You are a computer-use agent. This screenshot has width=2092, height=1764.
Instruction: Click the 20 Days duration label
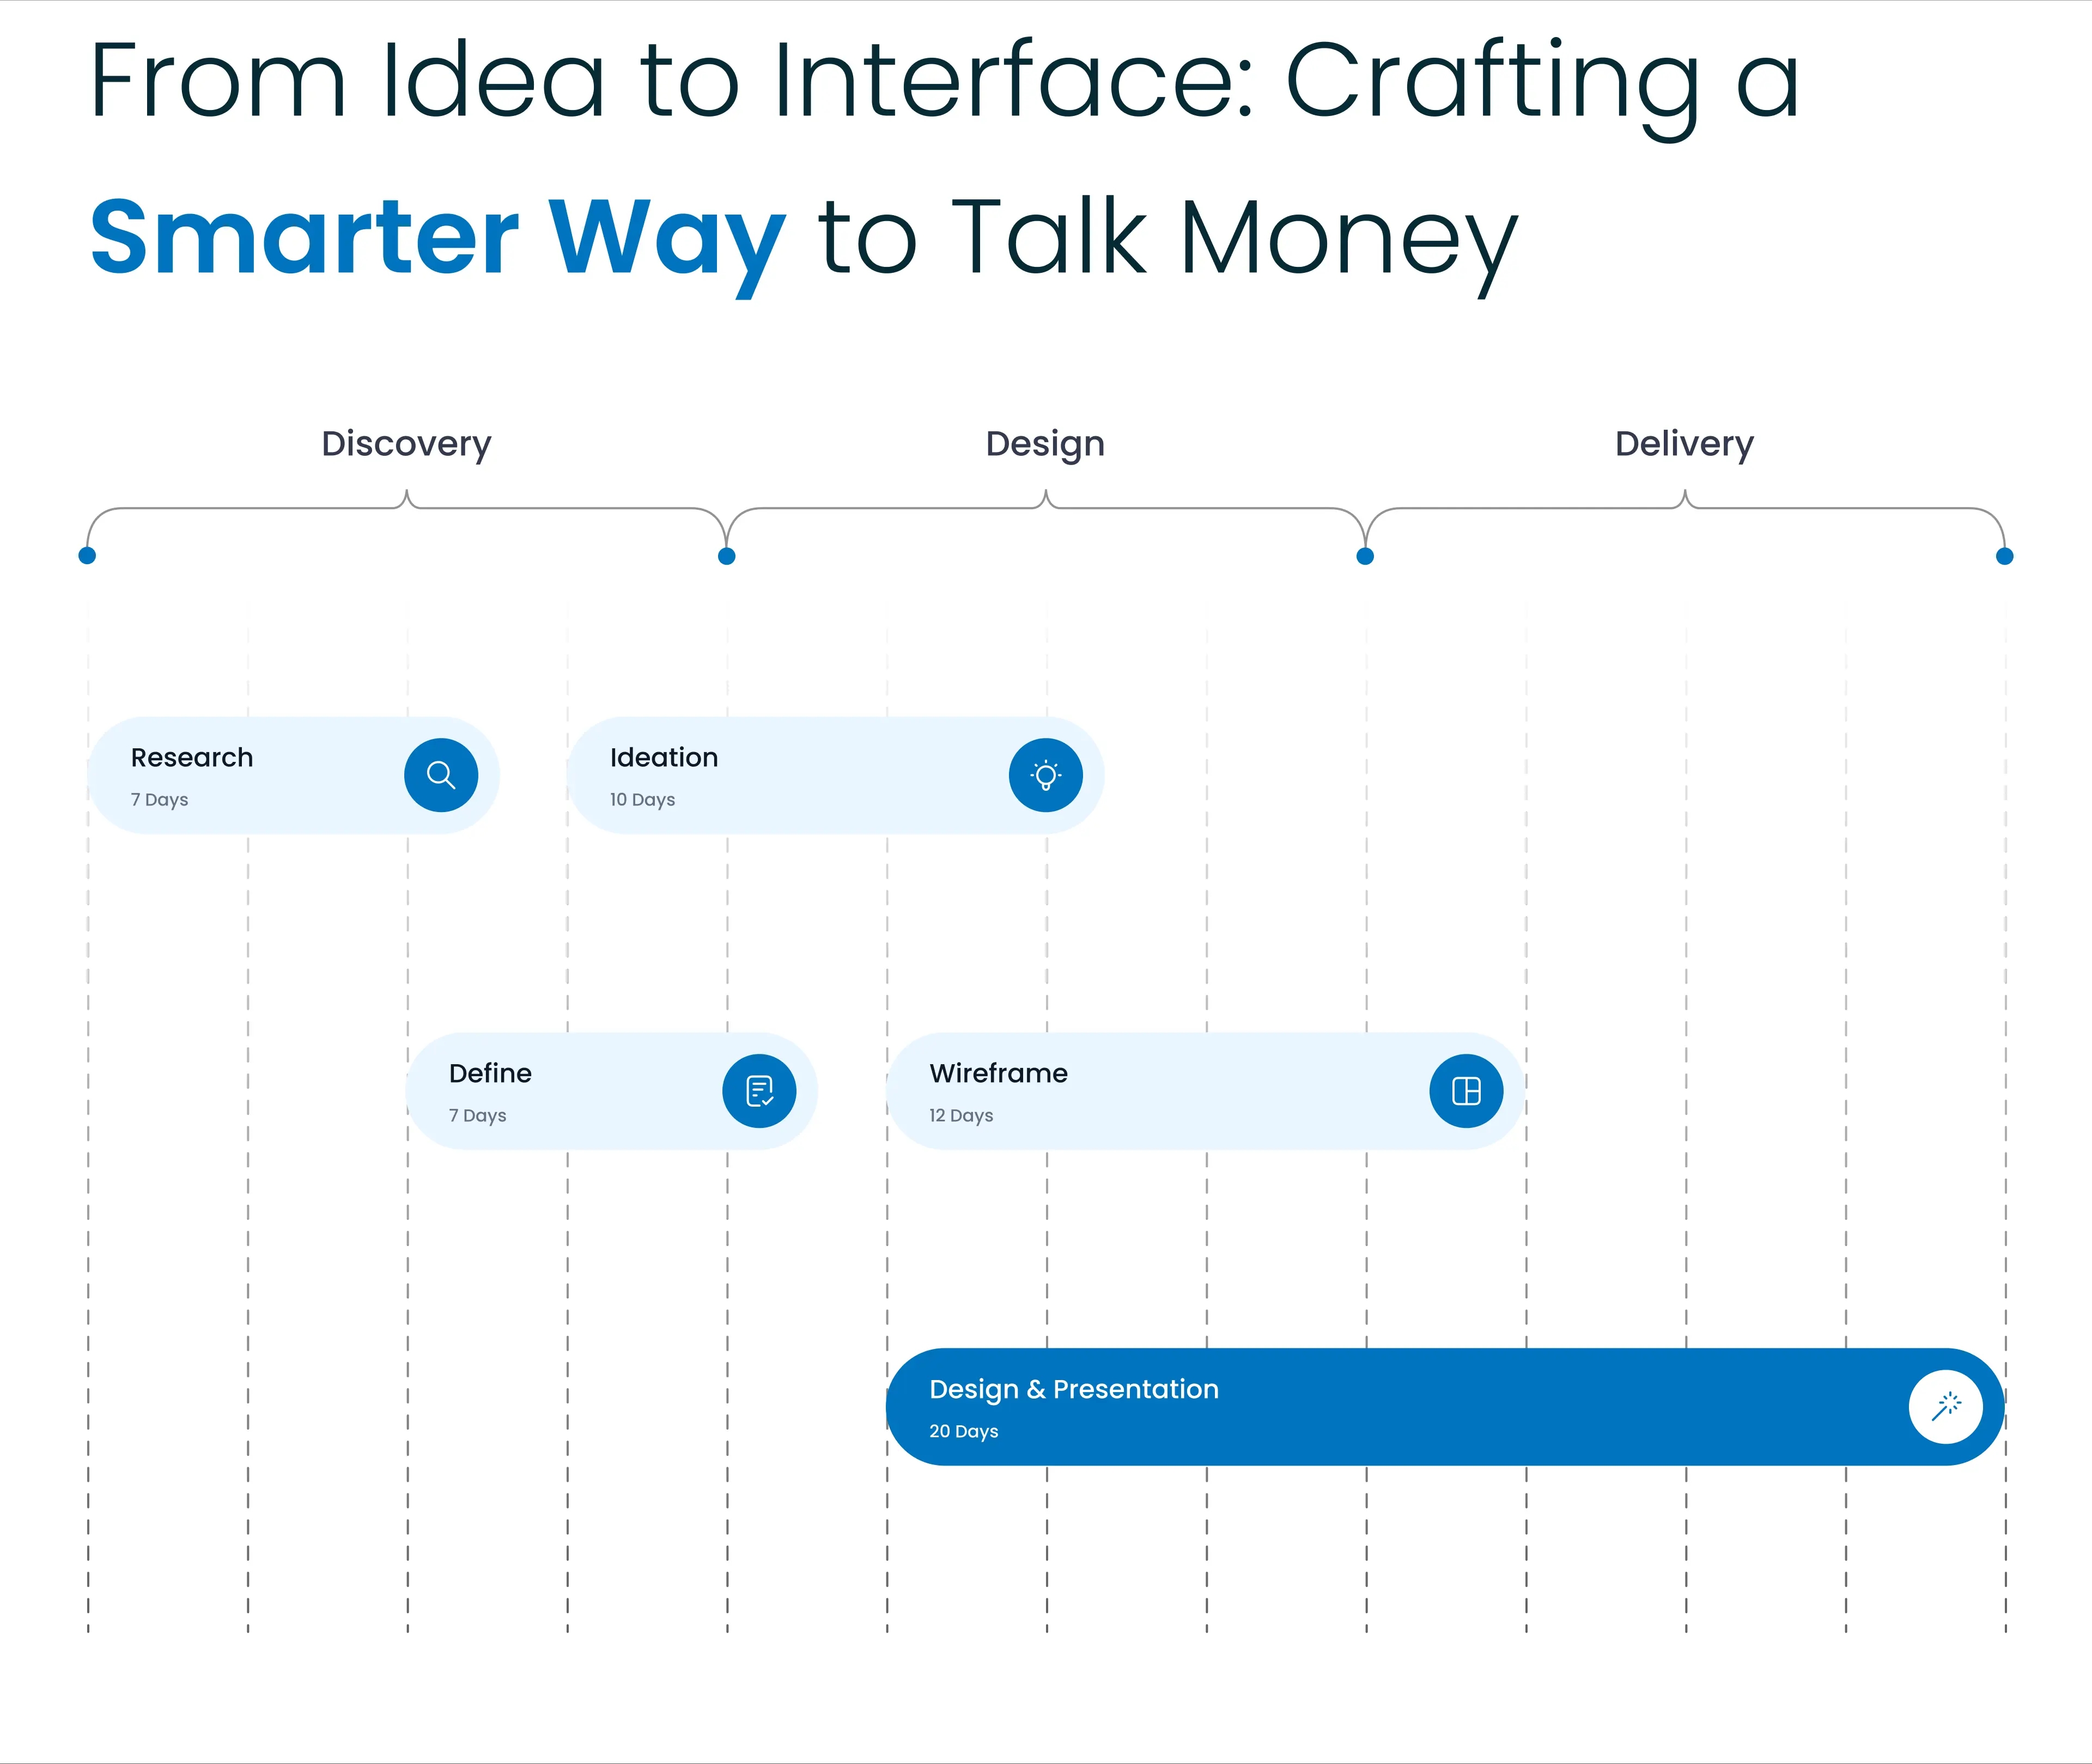(963, 1431)
